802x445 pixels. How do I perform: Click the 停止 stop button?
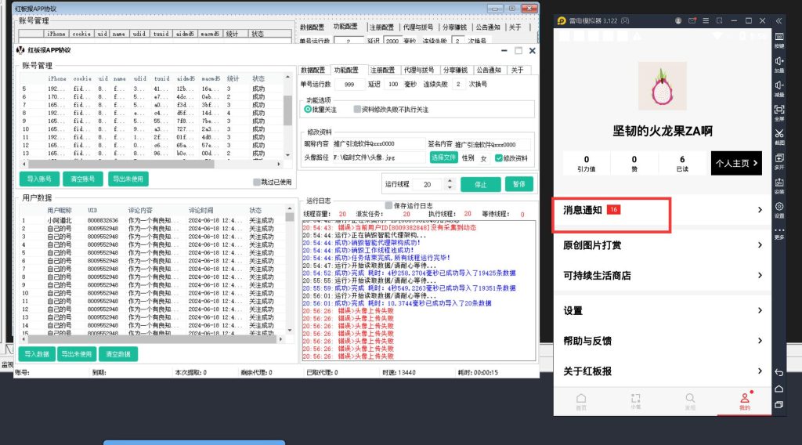pos(480,185)
